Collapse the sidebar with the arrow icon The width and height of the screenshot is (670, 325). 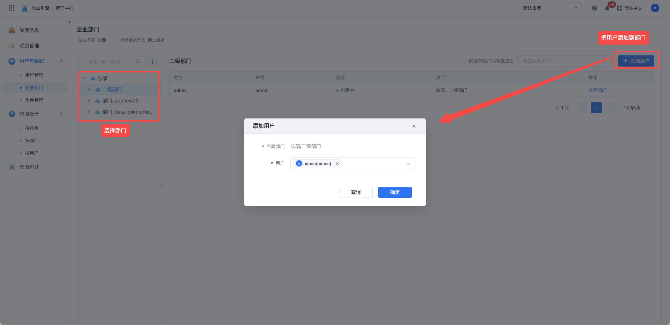coord(69,22)
